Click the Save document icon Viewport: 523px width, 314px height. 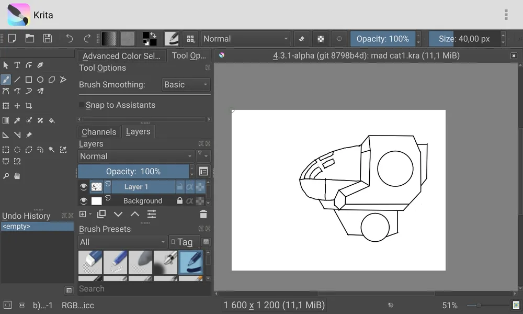coord(48,38)
